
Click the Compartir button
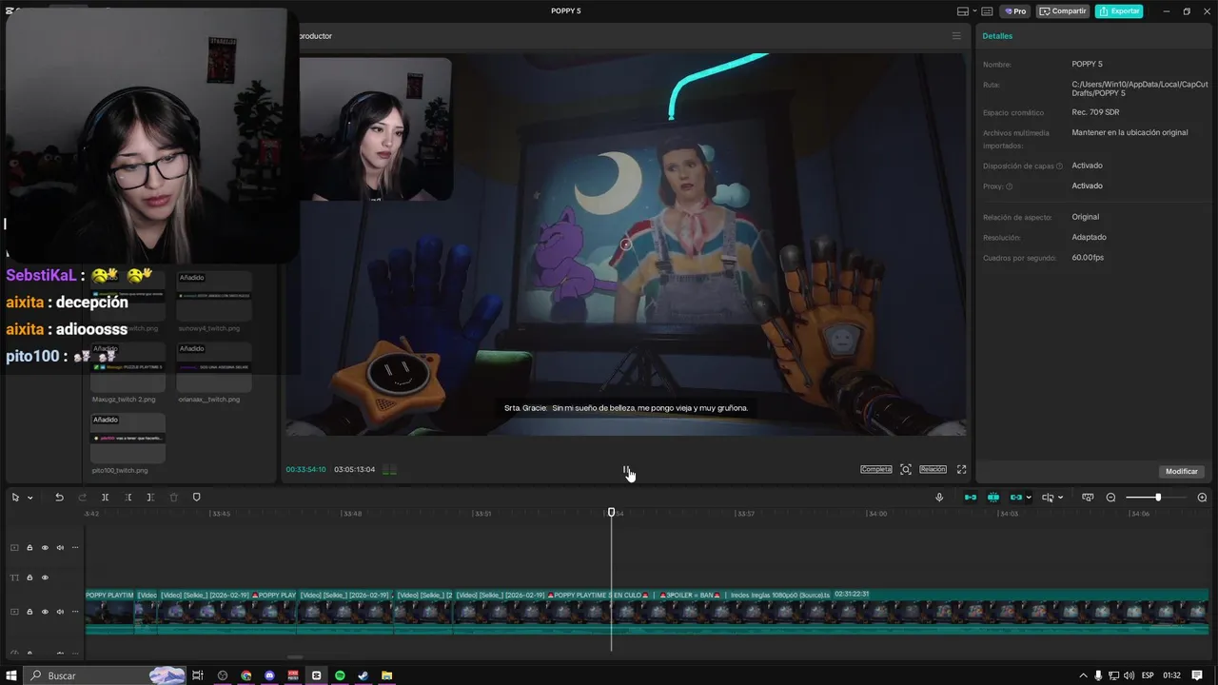tap(1062, 11)
